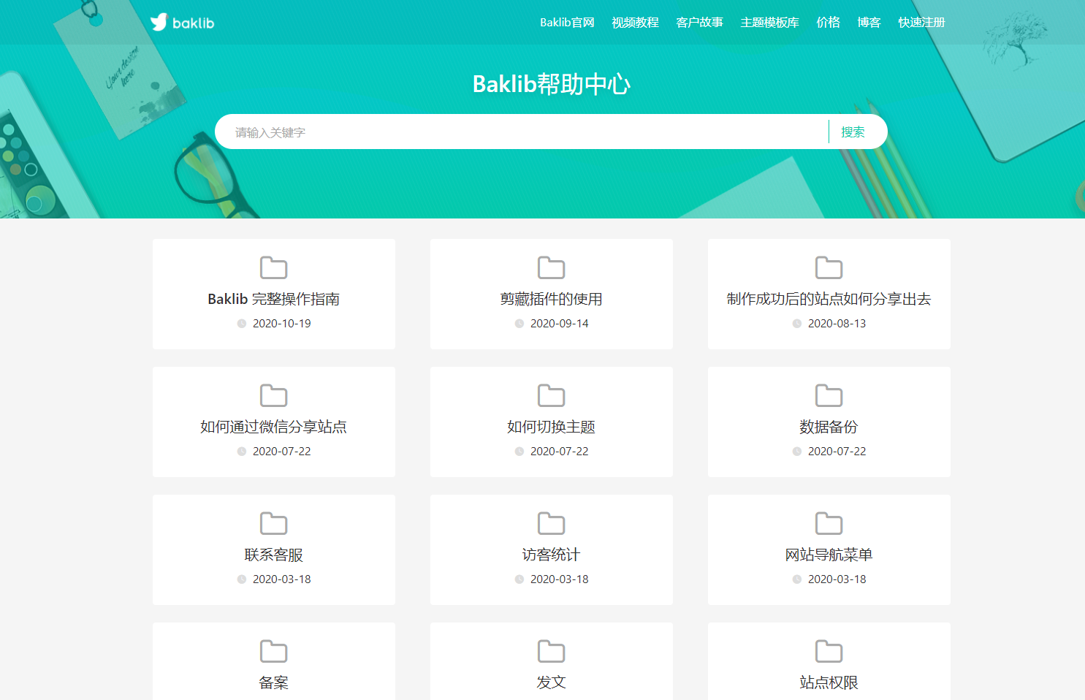Viewport: 1085px width, 700px height.
Task: Click date 2020-03-18 under 网站导航菜单
Action: click(837, 579)
